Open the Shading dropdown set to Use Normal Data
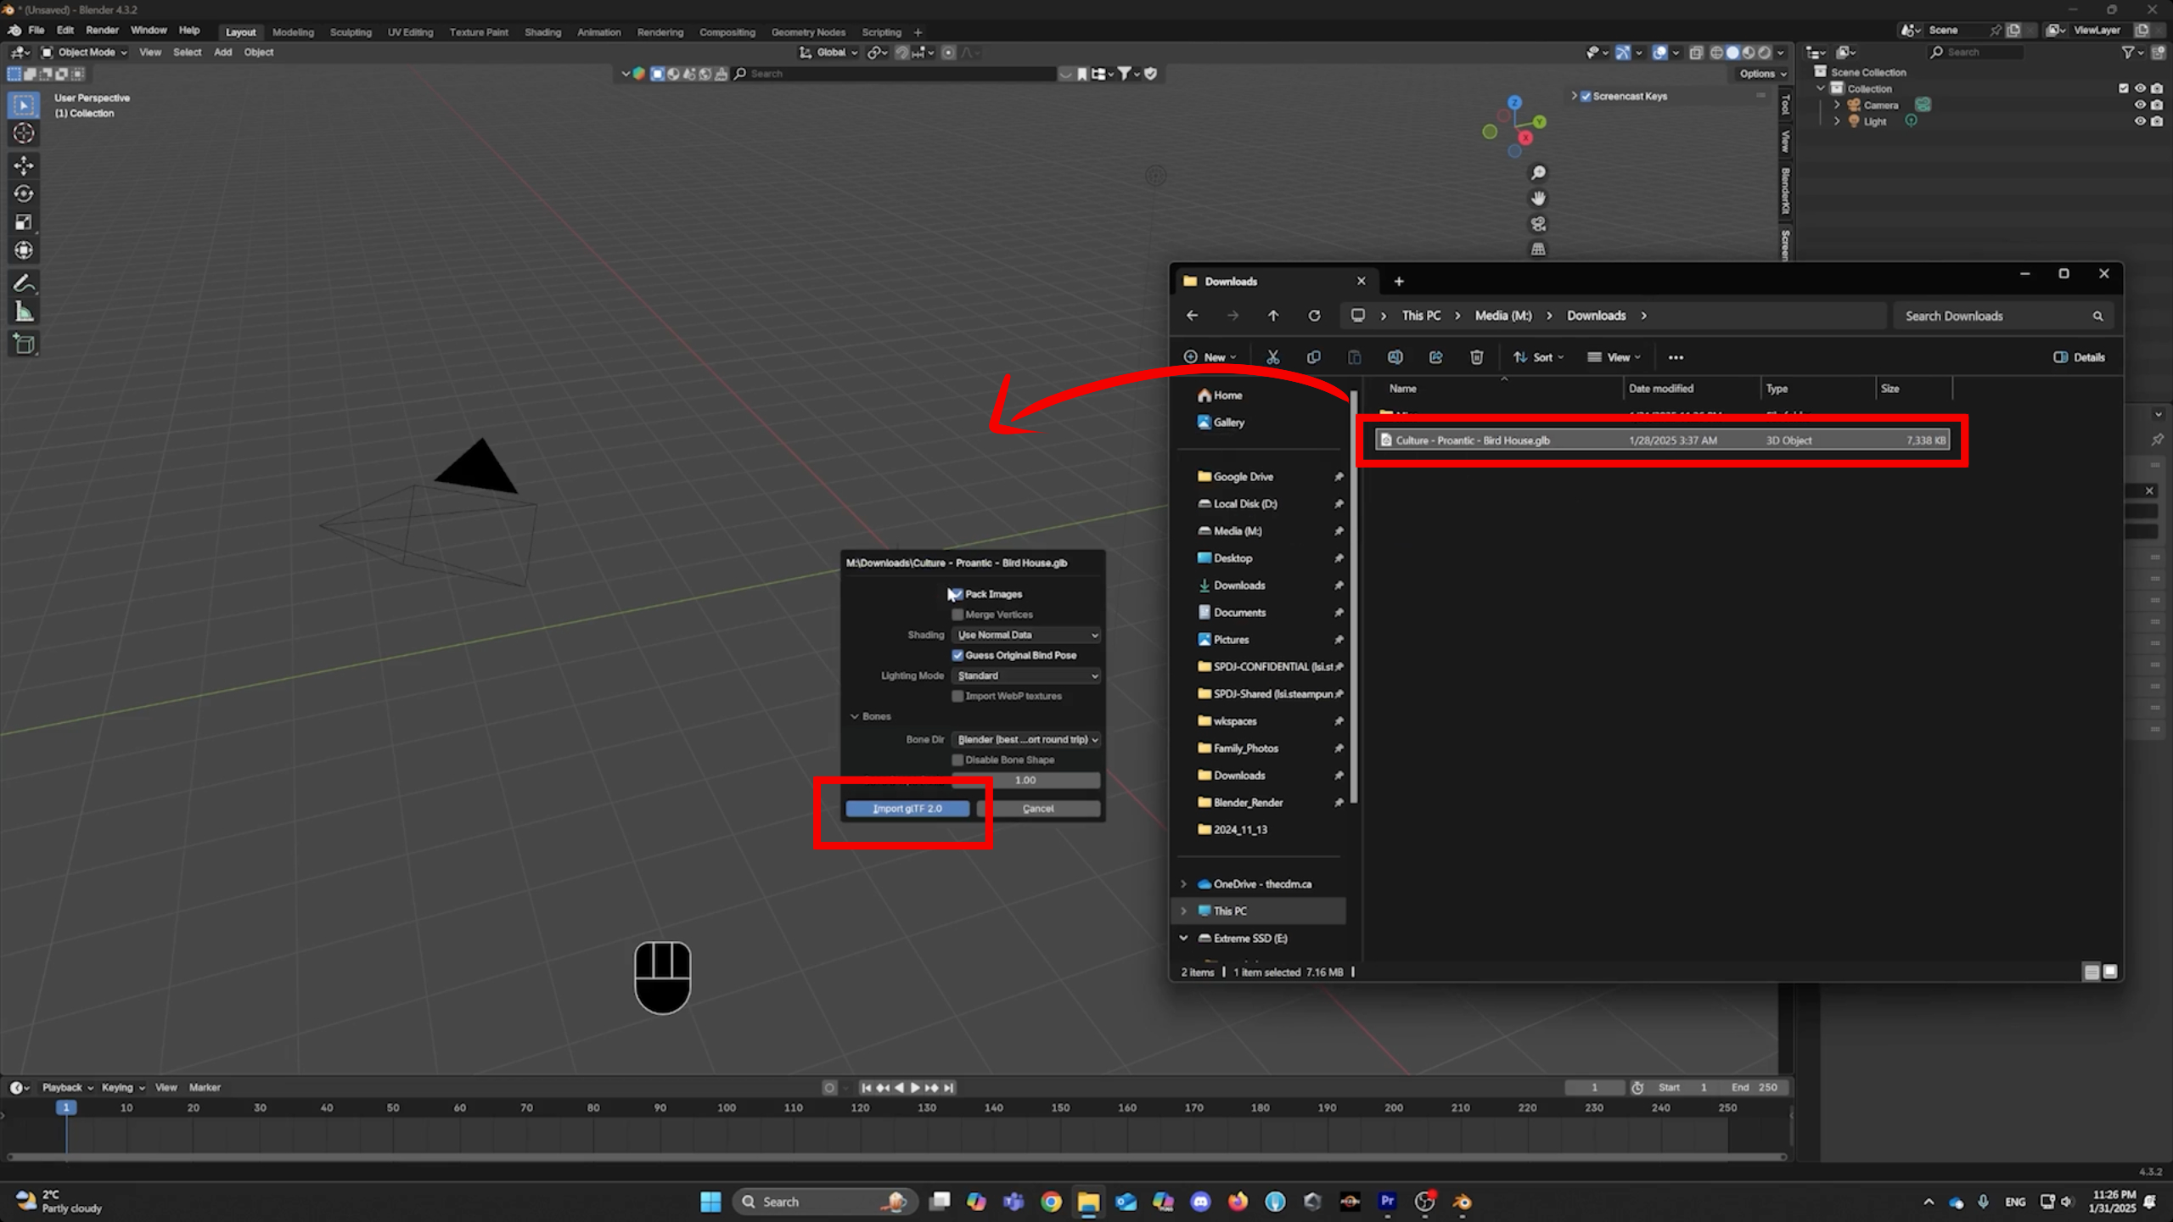Viewport: 2173px width, 1222px height. coord(1025,634)
